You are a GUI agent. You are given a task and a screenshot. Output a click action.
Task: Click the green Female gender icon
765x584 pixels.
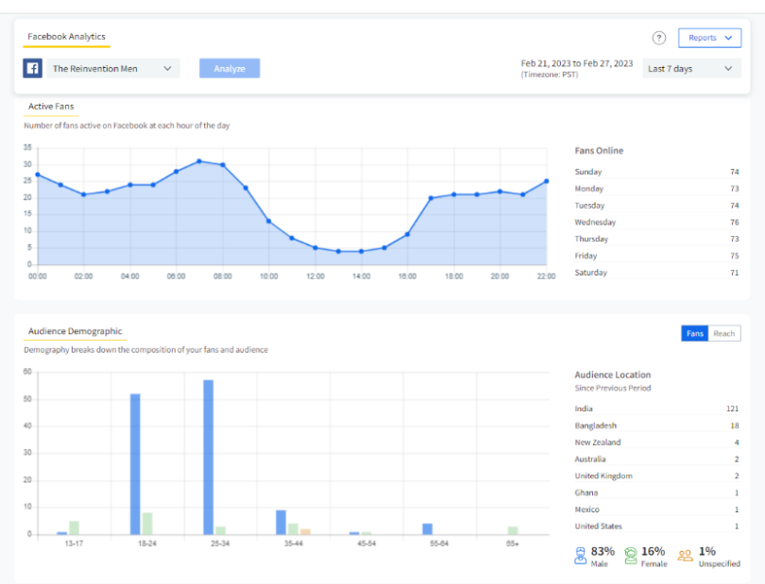[631, 556]
